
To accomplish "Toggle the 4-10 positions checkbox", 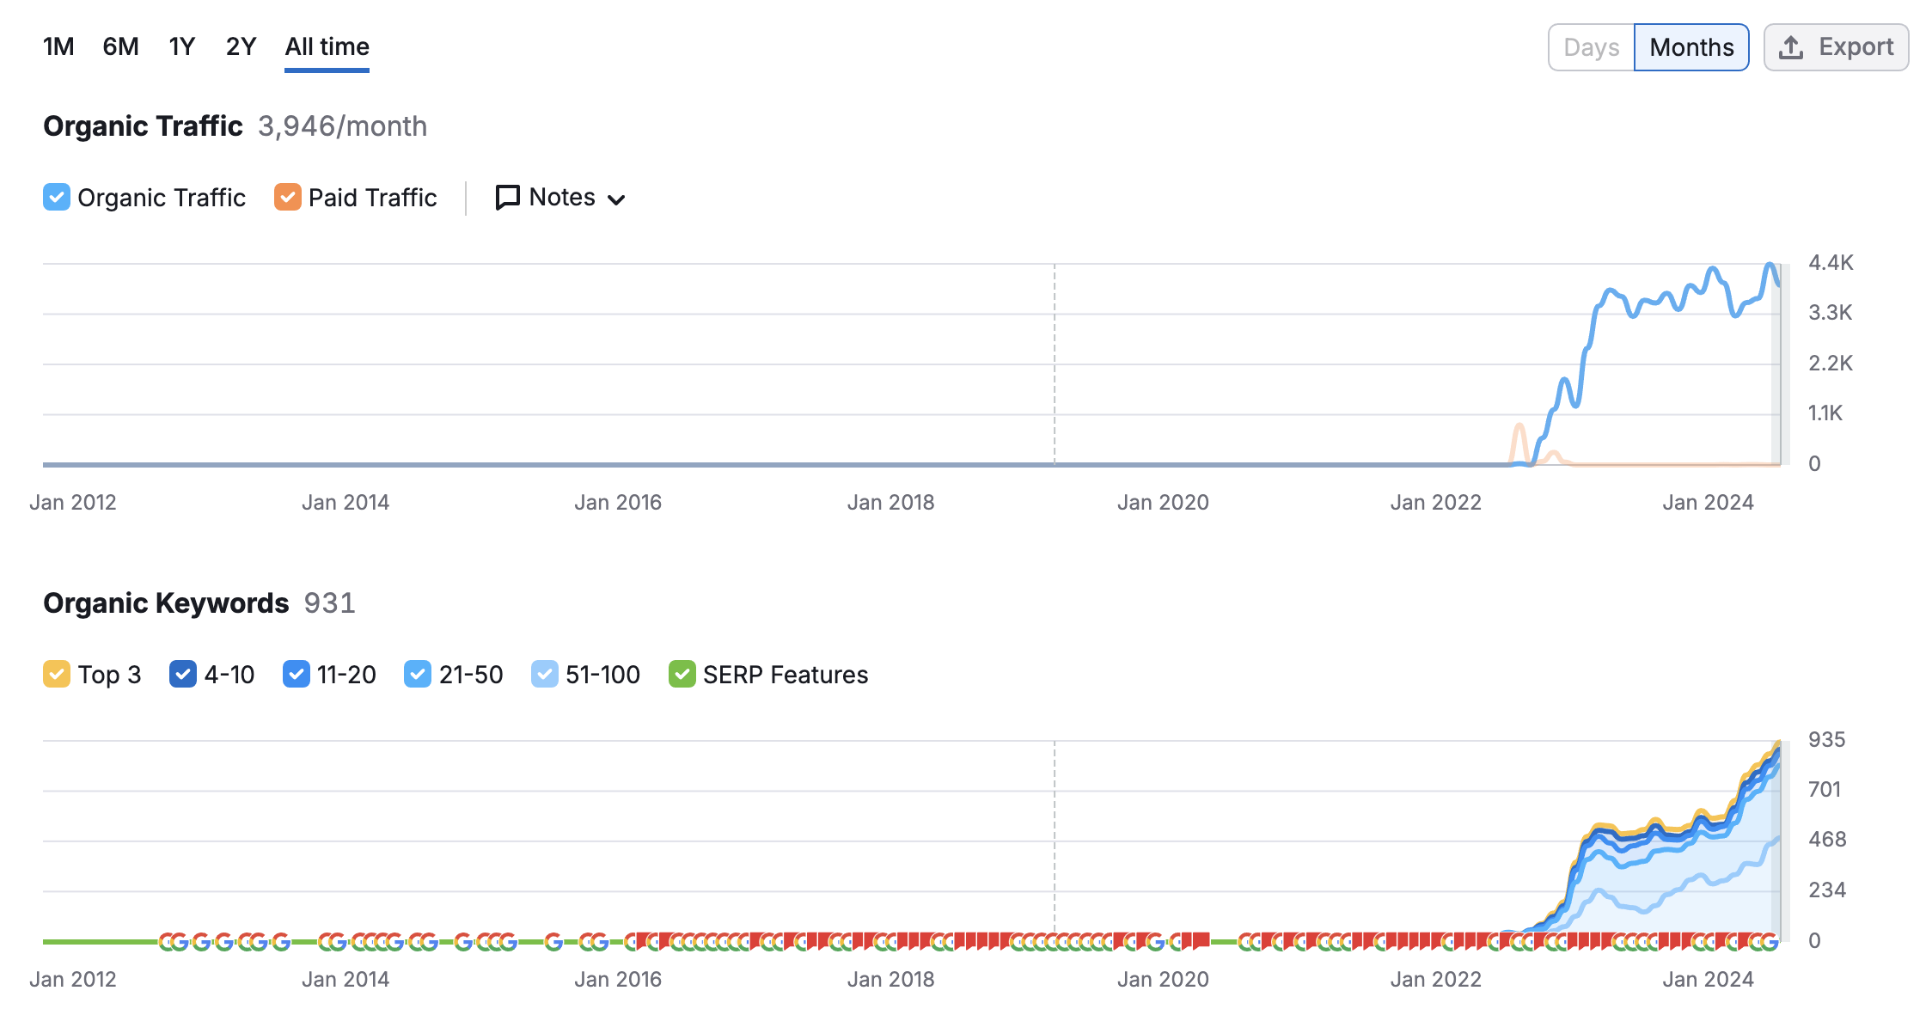I will [183, 675].
